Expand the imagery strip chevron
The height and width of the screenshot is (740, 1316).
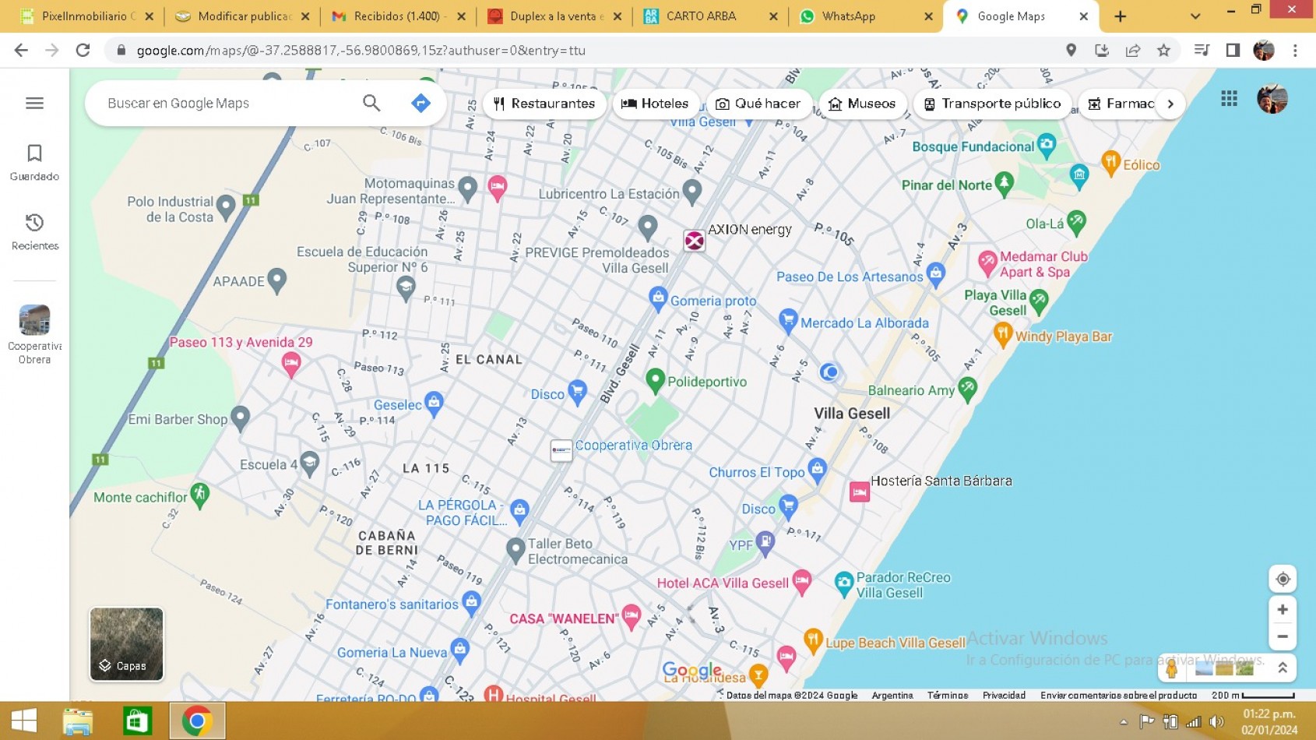(x=1283, y=668)
